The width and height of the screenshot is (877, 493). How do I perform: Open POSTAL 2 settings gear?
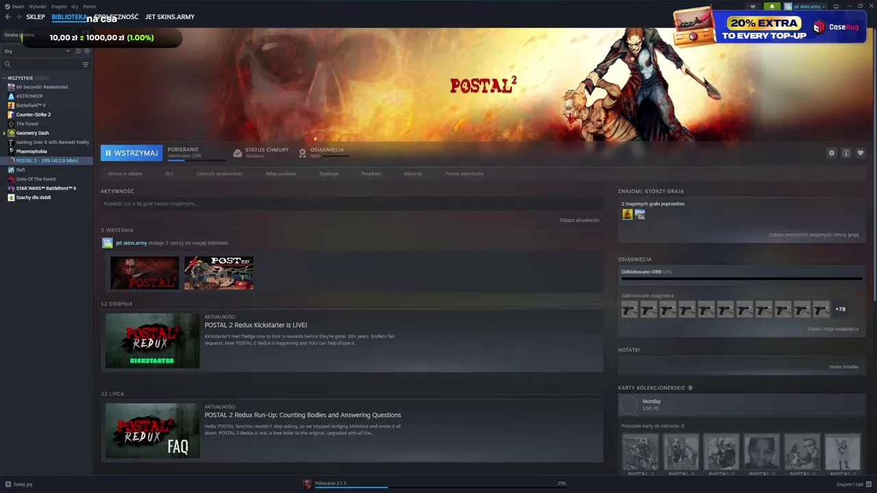[x=832, y=153]
